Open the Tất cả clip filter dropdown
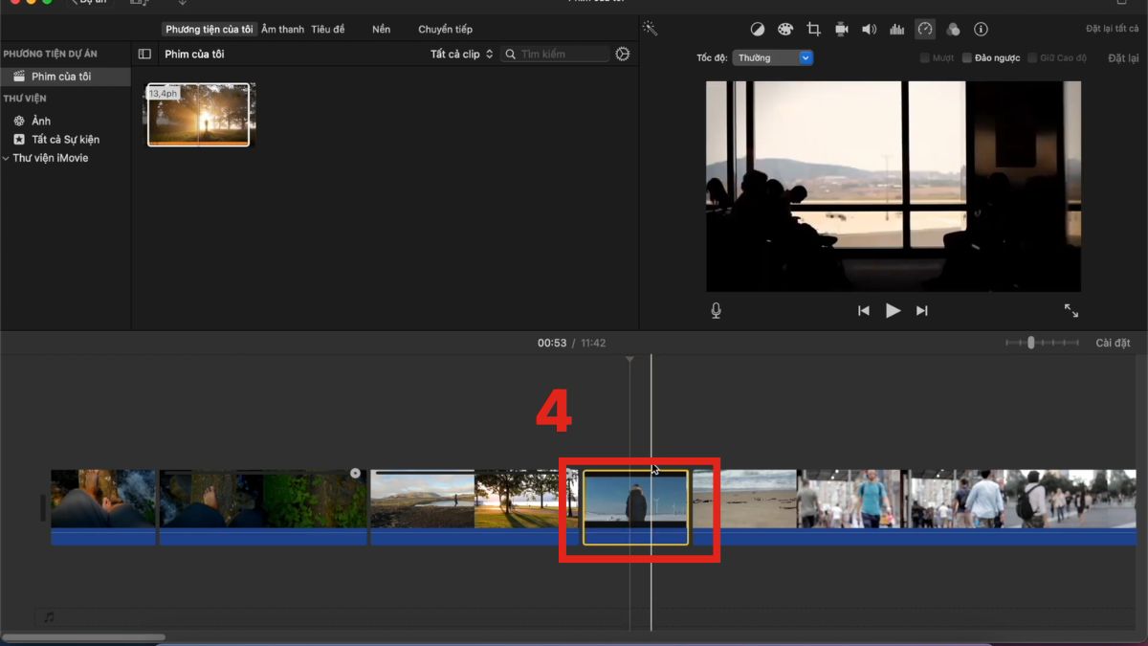The height and width of the screenshot is (646, 1148). coord(461,55)
